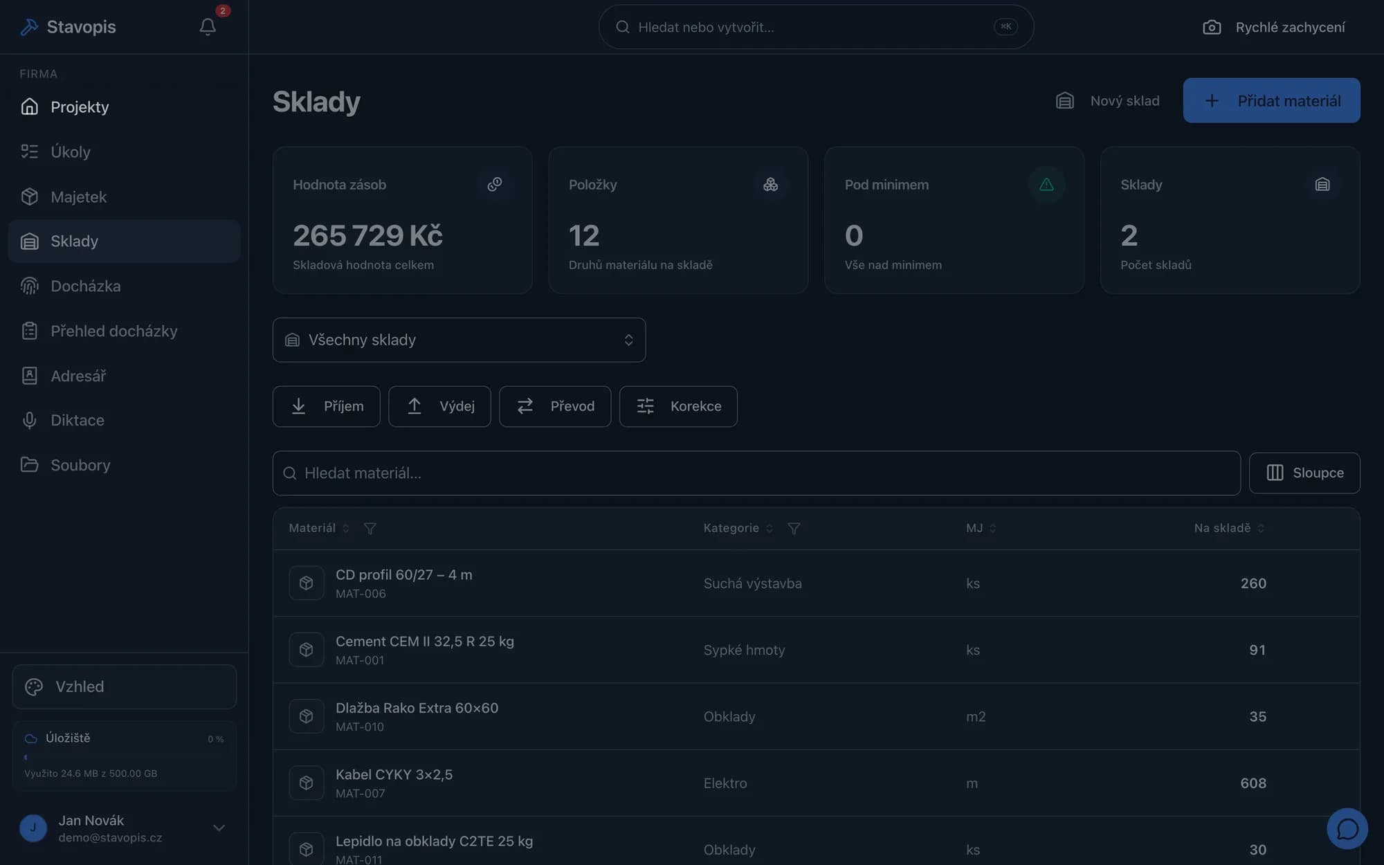Screen dimensions: 1384x865
Task: Go to Adresář in the sidebar
Action: [125, 376]
